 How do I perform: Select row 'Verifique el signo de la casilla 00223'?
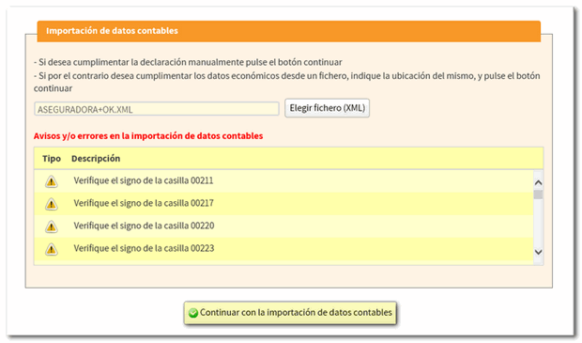coord(283,249)
